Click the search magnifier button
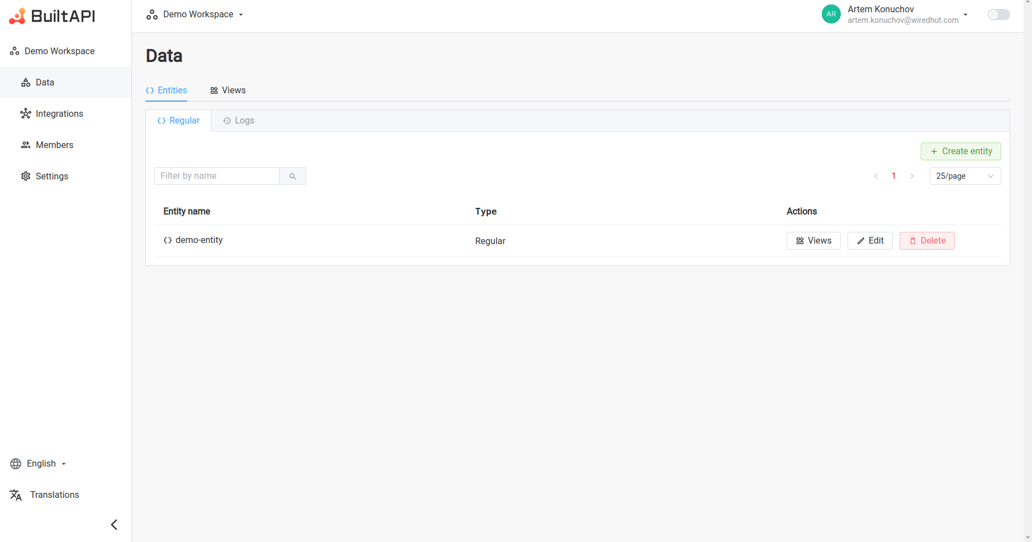Viewport: 1032px width, 542px height. [x=292, y=176]
